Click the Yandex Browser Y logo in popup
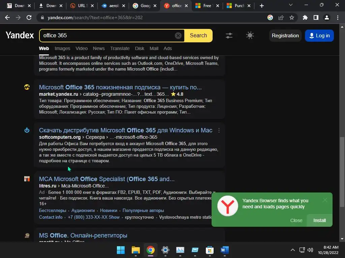This screenshot has height=258, width=345. 227,206
